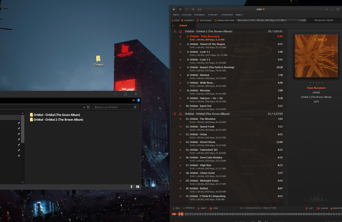Click the orange dot icon beside Orbital - Monday

[181, 90]
